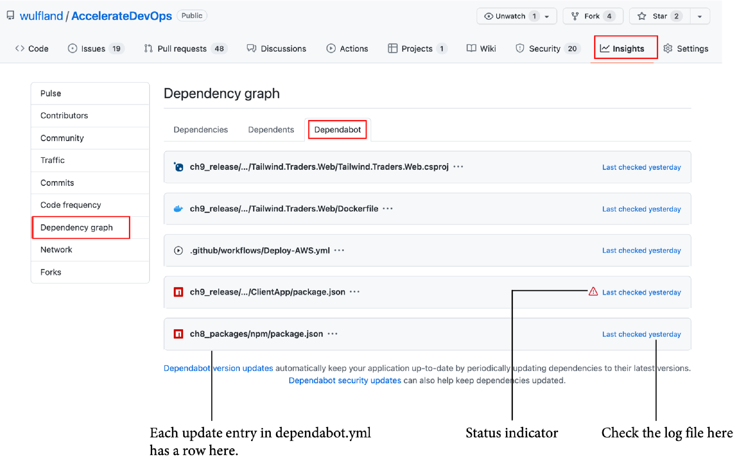Click the .github/workflows/Deploy-AWS.yml file name

pyautogui.click(x=260, y=250)
